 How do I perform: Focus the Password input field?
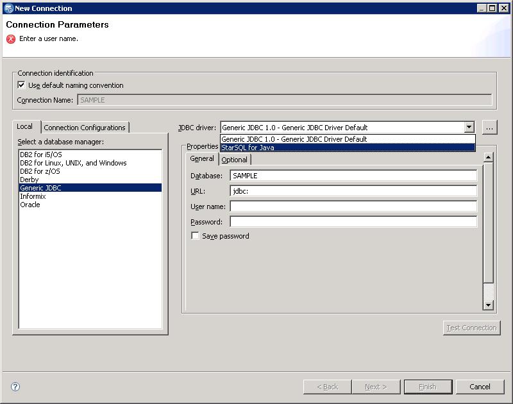353,222
